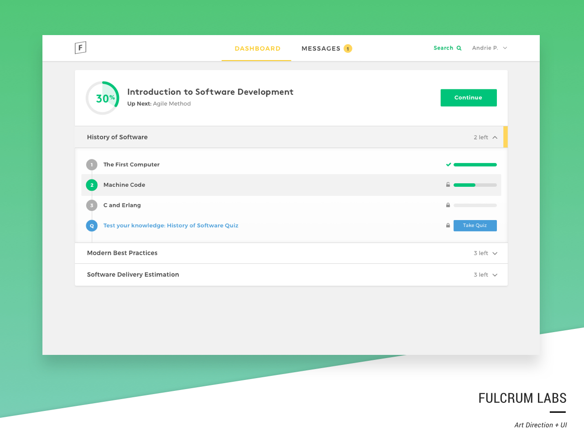Click the lock icon for C and Erlang

pyautogui.click(x=448, y=205)
